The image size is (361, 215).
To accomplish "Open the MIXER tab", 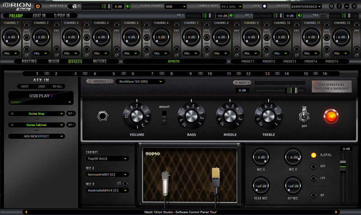I will pyautogui.click(x=54, y=61).
